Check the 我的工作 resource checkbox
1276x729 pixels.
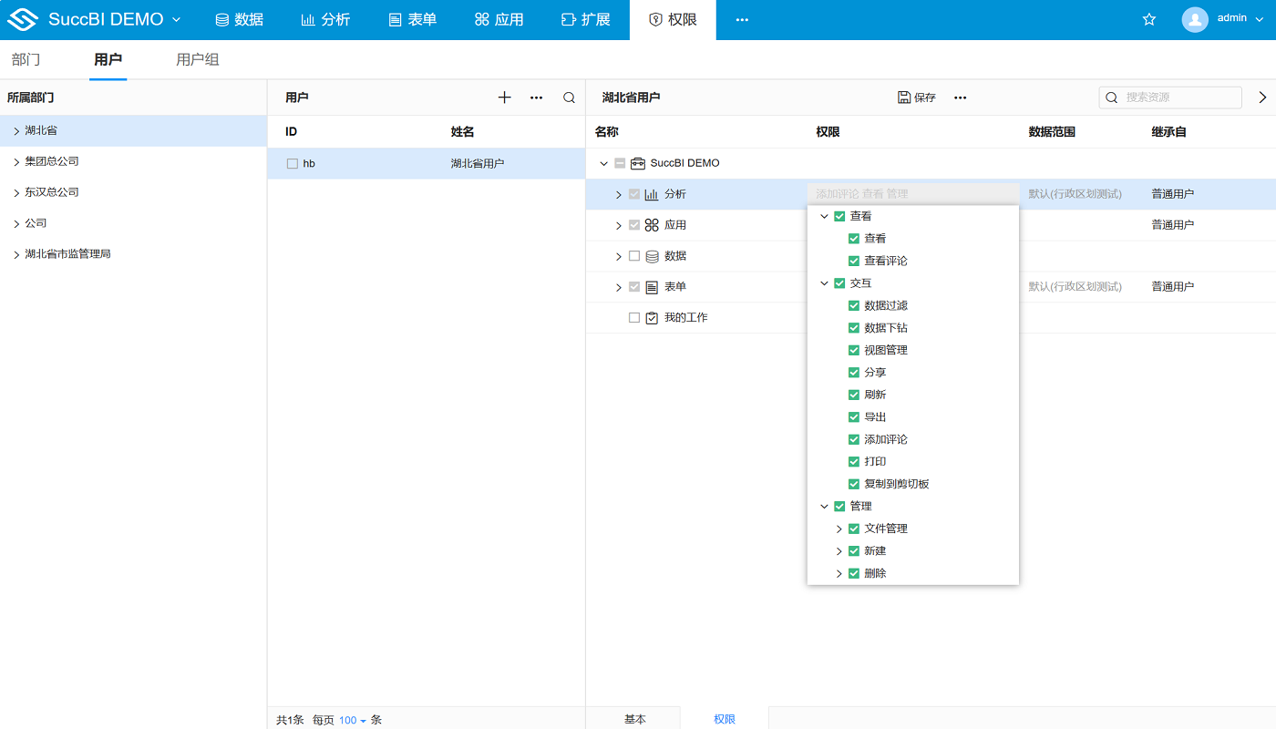(x=634, y=318)
